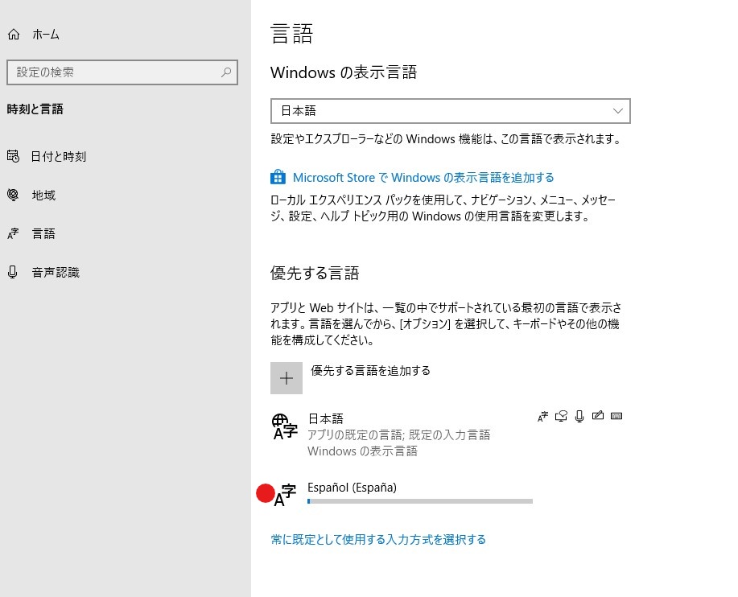738x597 pixels.
Task: Click the text-to-speech feature icon for 日本語
Action: point(561,416)
